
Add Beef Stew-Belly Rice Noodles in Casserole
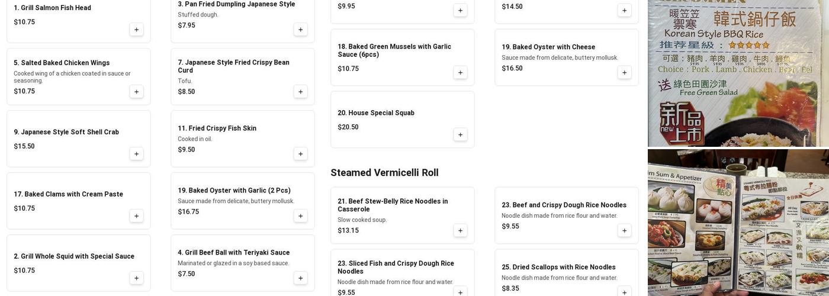pyautogui.click(x=460, y=230)
